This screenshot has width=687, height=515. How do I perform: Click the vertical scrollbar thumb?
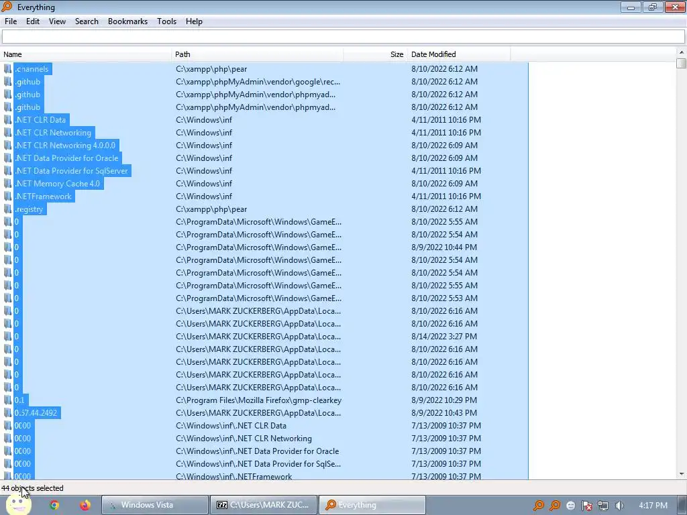coord(682,63)
